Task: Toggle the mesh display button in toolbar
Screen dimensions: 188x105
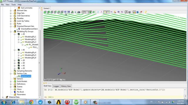Action: pos(83,12)
